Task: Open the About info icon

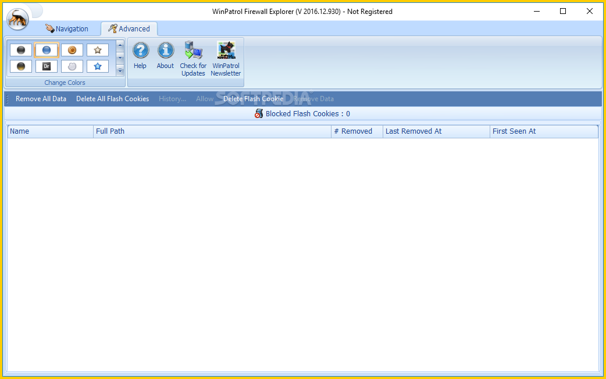Action: [165, 56]
